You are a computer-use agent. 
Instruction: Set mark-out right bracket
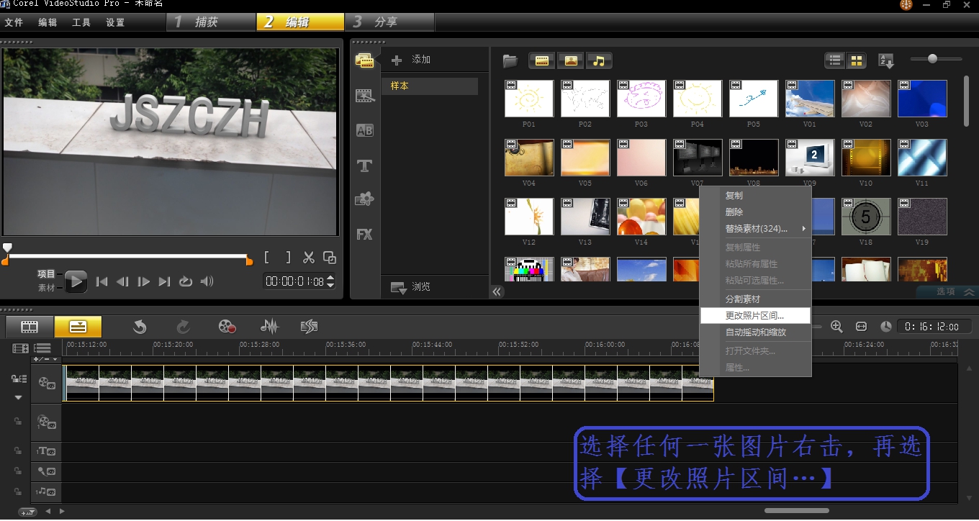[x=288, y=257]
